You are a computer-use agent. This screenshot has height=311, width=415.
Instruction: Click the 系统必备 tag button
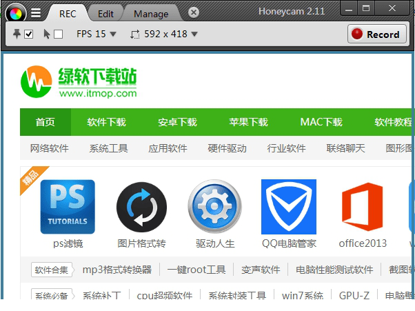(x=52, y=294)
